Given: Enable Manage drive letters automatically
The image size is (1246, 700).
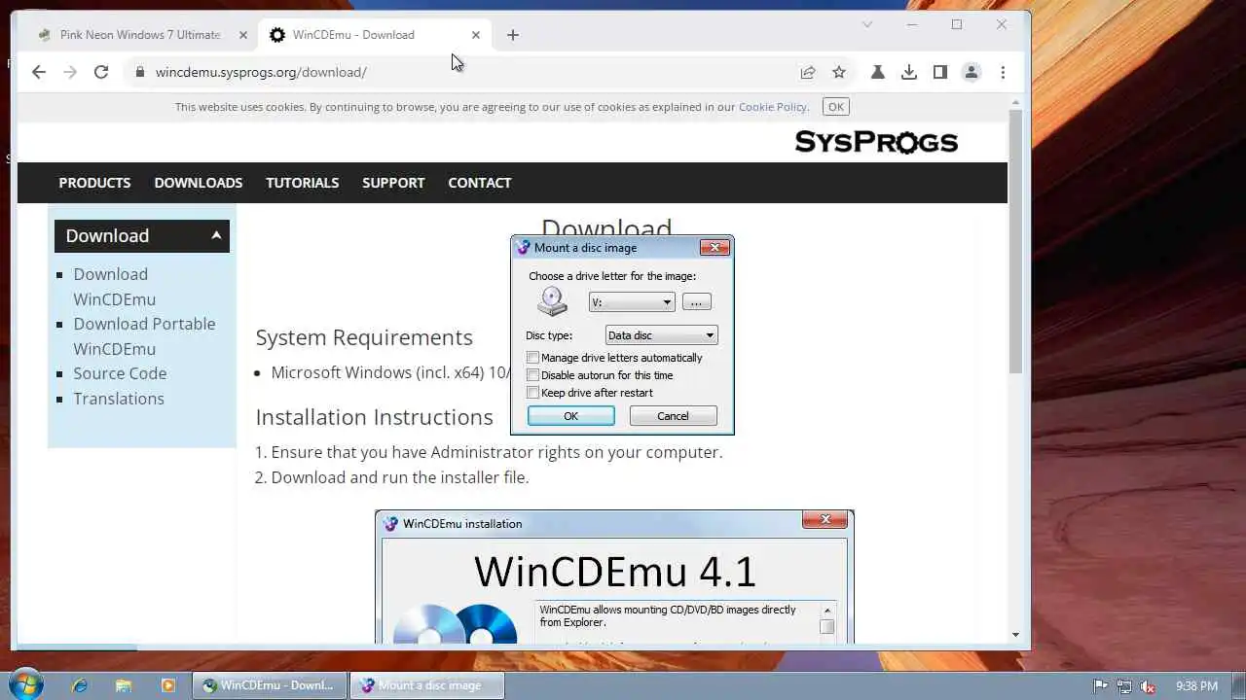Looking at the screenshot, I should [x=532, y=358].
